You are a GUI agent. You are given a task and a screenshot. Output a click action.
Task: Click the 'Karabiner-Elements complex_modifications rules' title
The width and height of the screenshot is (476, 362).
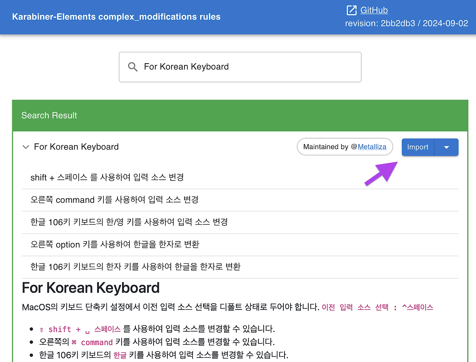[116, 17]
